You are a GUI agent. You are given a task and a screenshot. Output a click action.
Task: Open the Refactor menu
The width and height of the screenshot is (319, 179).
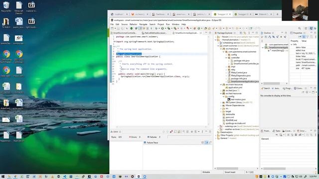tap(133, 24)
